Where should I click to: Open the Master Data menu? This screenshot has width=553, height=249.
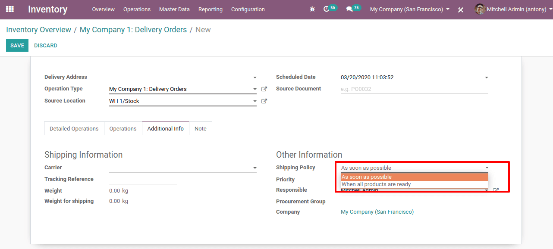click(174, 9)
